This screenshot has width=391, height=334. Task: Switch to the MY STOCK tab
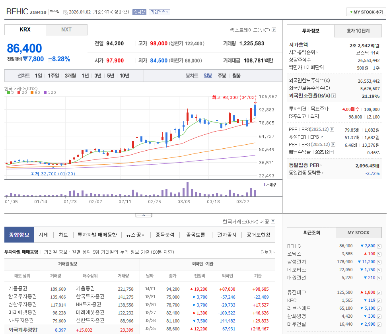[x=359, y=233]
